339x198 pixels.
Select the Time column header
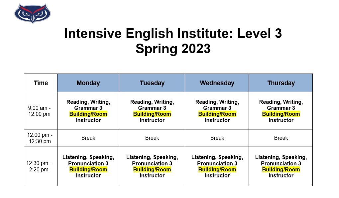click(41, 83)
